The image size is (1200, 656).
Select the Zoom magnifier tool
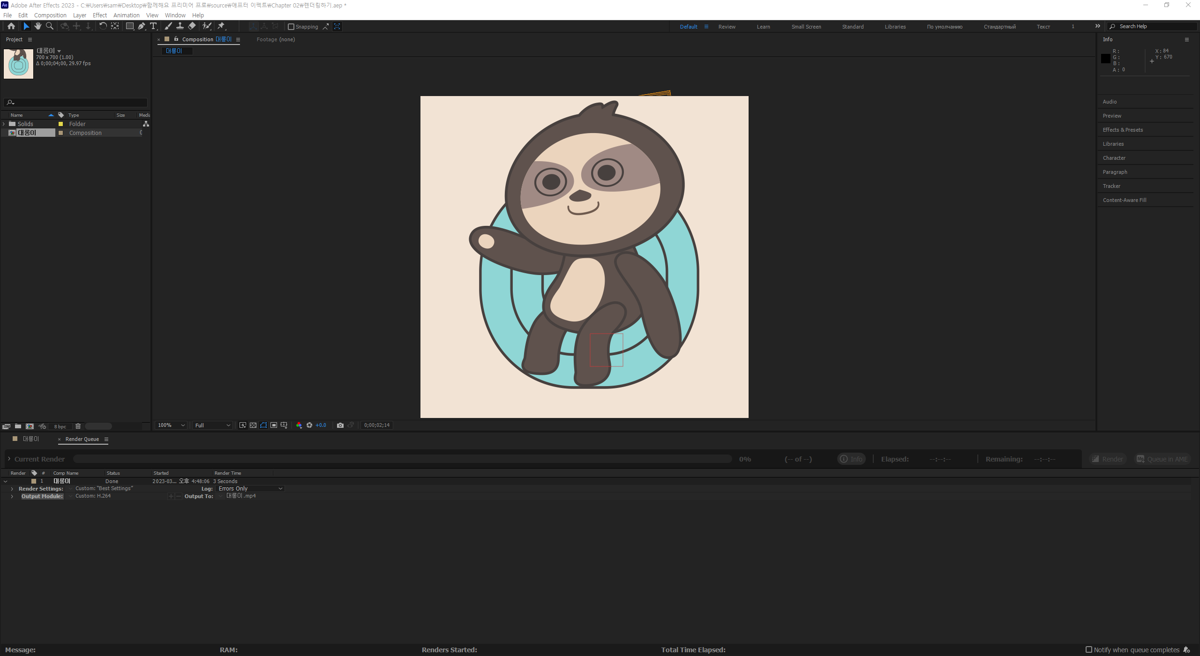pos(50,26)
